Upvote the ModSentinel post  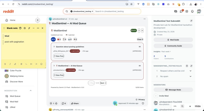(51, 103)
